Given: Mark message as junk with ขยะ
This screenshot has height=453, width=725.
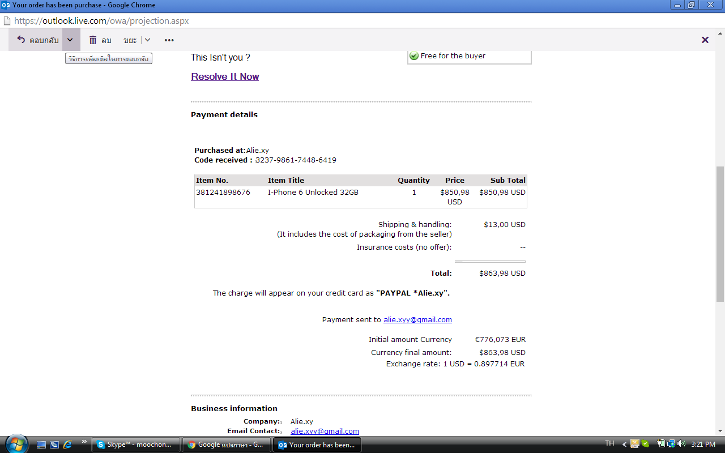Looking at the screenshot, I should click(x=130, y=40).
